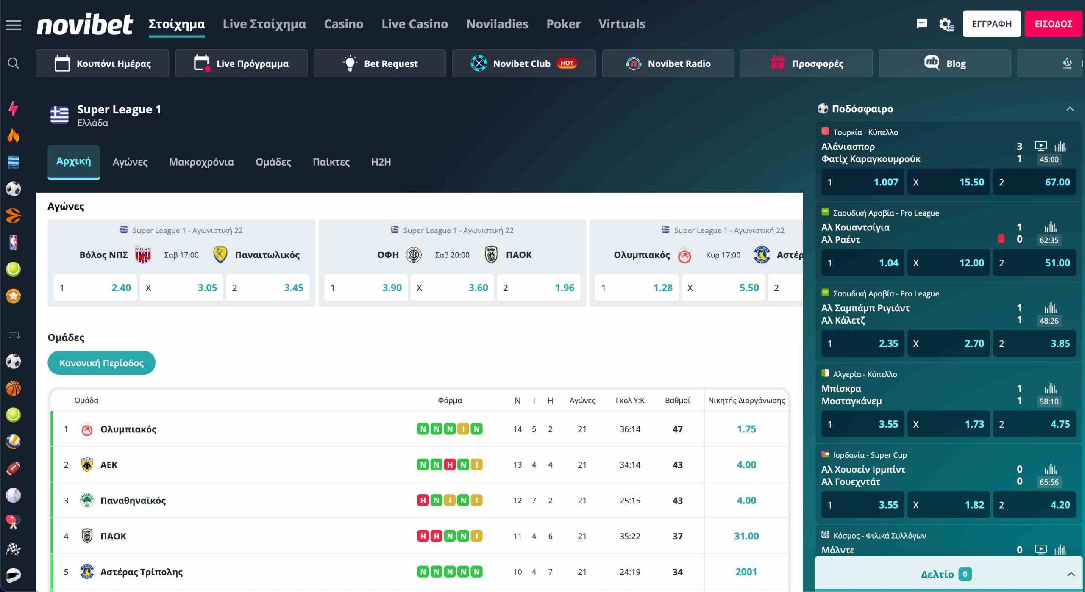Open Poker in top navigation
This screenshot has height=592, width=1085.
(x=563, y=24)
